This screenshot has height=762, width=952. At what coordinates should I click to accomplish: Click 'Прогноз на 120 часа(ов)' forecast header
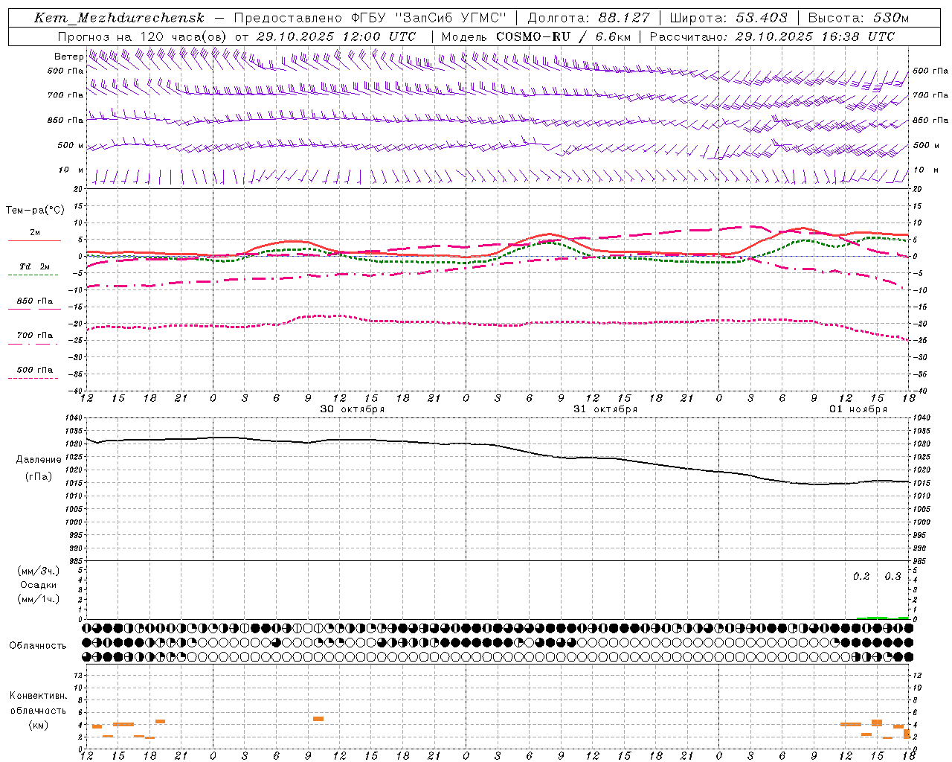[142, 36]
